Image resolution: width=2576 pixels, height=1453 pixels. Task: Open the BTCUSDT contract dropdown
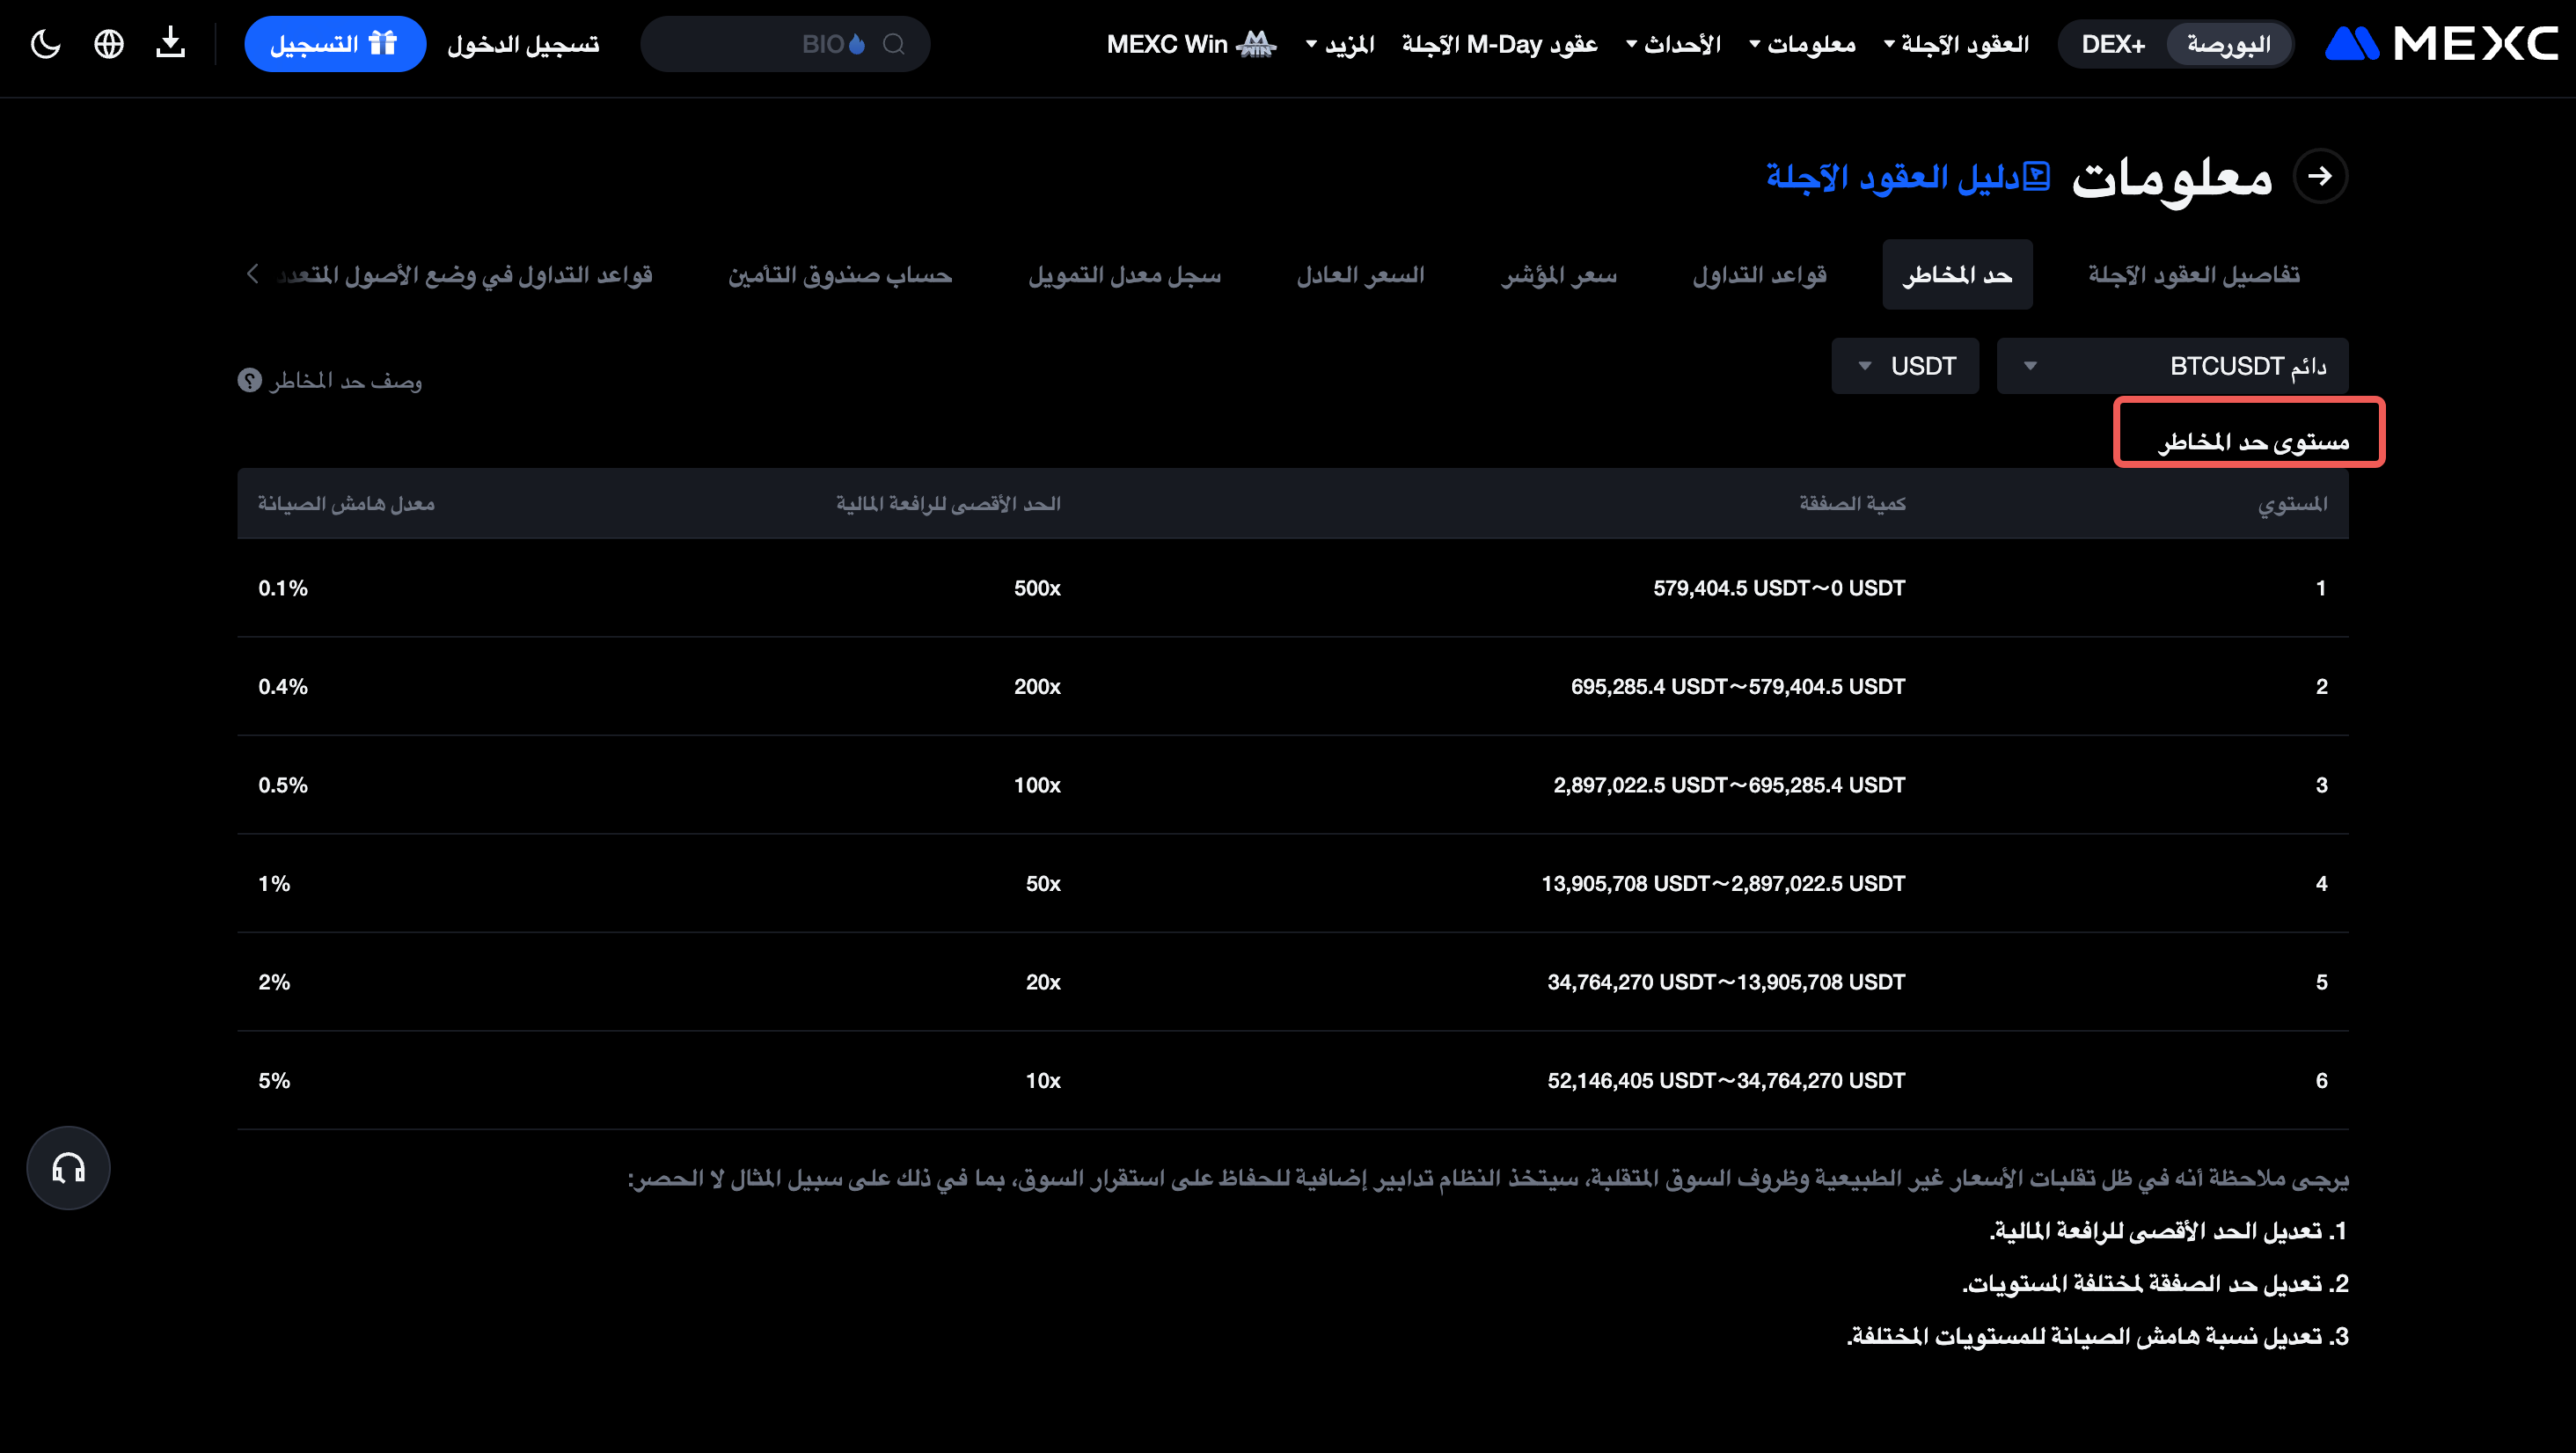(2172, 366)
